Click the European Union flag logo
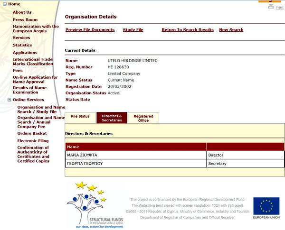Screen dimensions: 285x230 pyautogui.click(x=266, y=207)
